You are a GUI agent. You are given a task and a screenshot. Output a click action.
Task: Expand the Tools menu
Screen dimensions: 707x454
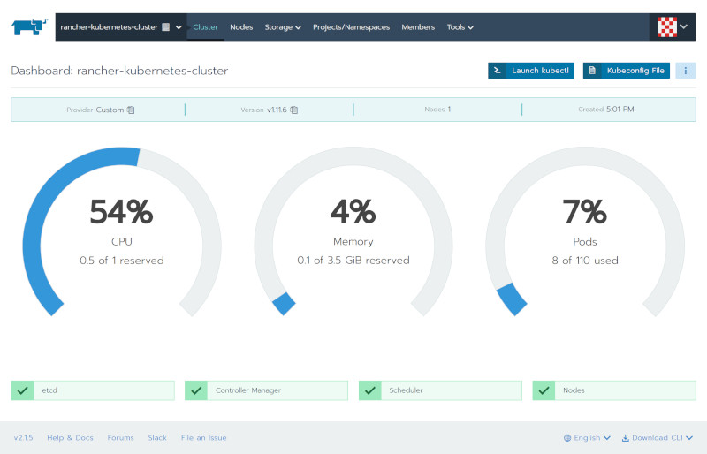(x=460, y=27)
